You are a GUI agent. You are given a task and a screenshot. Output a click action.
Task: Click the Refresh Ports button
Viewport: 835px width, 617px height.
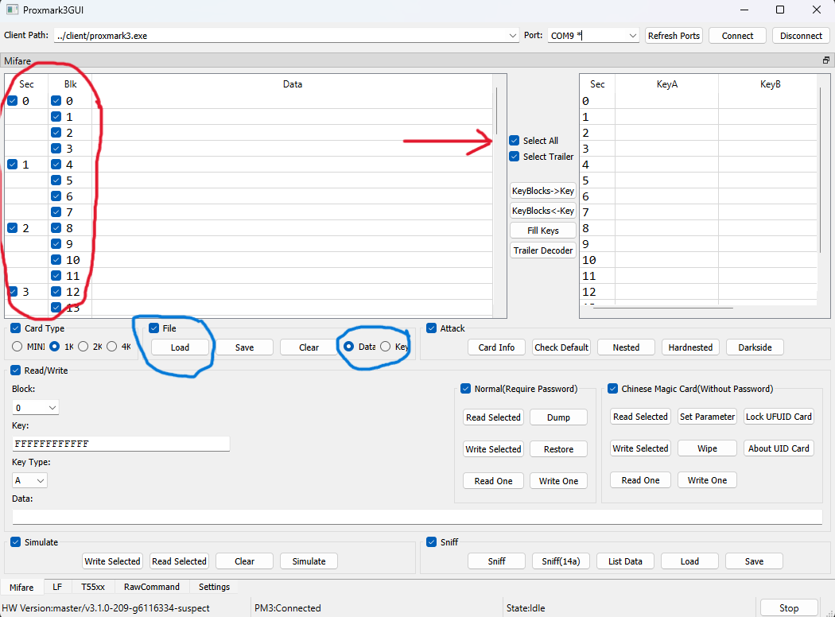674,36
